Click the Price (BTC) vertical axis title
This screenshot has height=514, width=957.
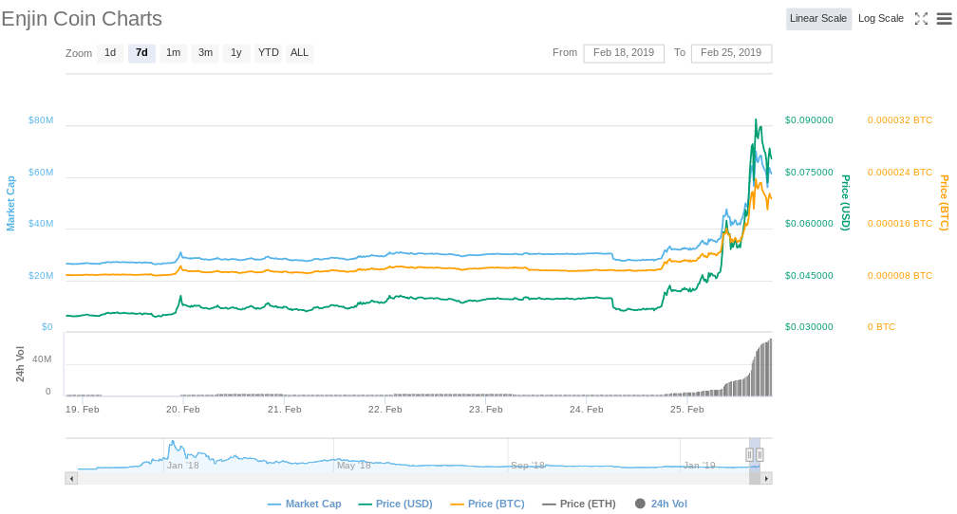click(944, 202)
